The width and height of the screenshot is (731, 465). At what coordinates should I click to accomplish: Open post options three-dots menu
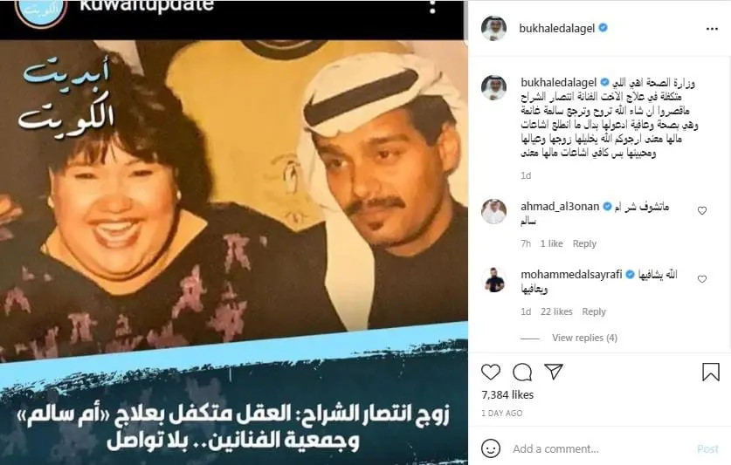click(x=712, y=29)
